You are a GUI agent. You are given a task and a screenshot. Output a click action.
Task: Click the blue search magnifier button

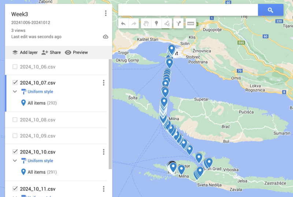click(270, 10)
